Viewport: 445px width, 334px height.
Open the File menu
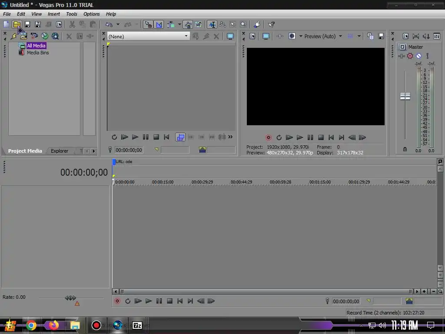[x=7, y=14]
